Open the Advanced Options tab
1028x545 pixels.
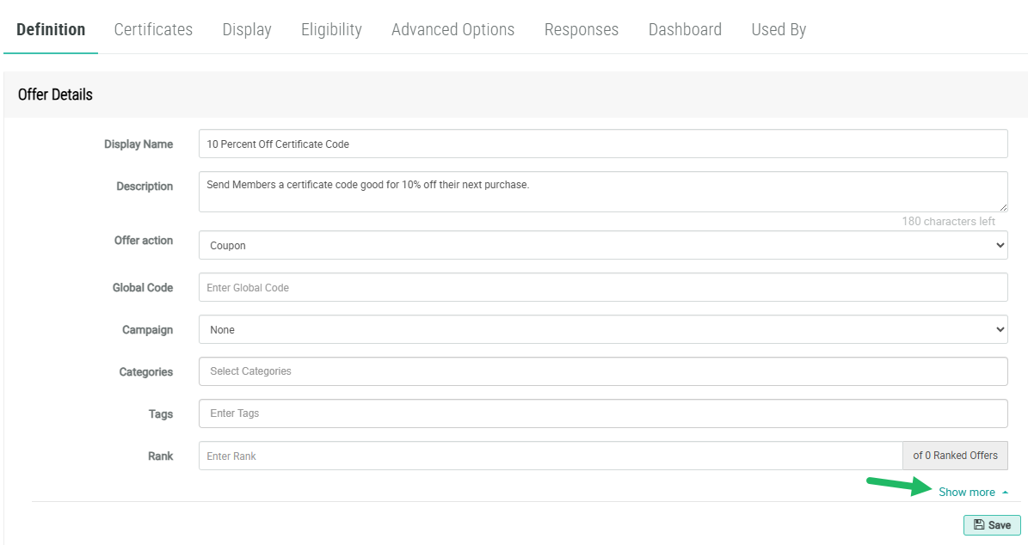pos(452,29)
